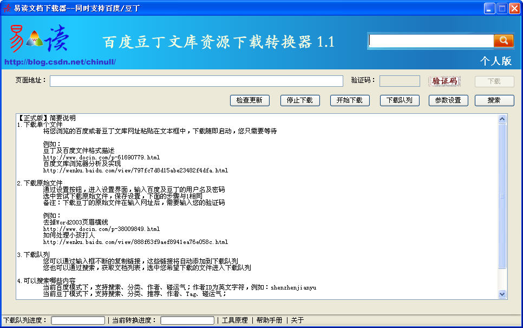523x328 pixels.
Task: Click the app icon in the title bar
Action: 7,8
